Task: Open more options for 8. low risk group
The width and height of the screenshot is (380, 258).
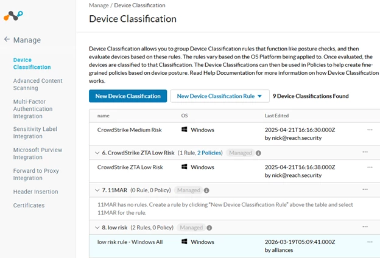Action: tap(365, 227)
